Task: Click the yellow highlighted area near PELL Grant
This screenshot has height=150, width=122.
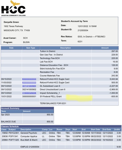Action: click(79, 98)
